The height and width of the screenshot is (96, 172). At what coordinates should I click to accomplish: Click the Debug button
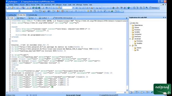pos(20,18)
